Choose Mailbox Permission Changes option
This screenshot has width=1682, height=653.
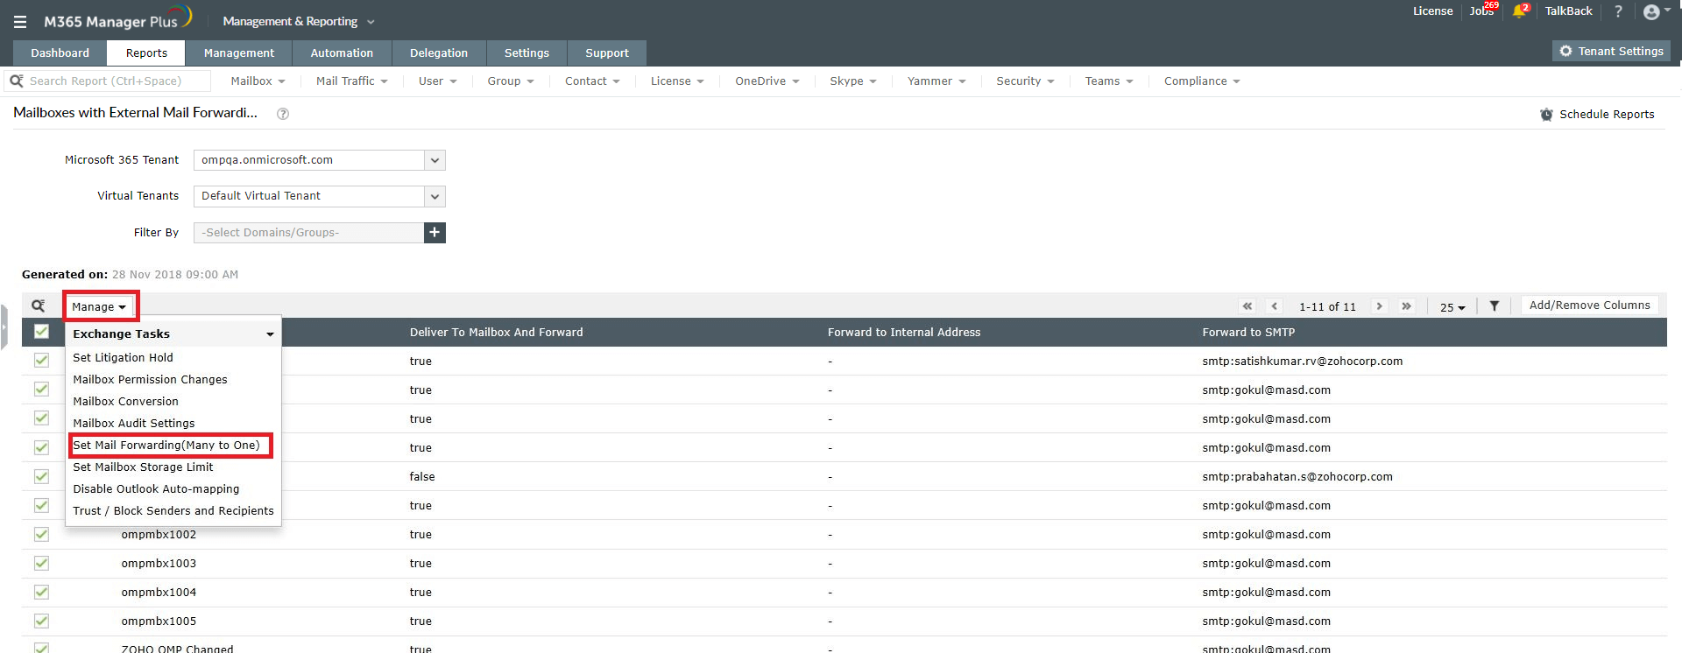click(150, 380)
